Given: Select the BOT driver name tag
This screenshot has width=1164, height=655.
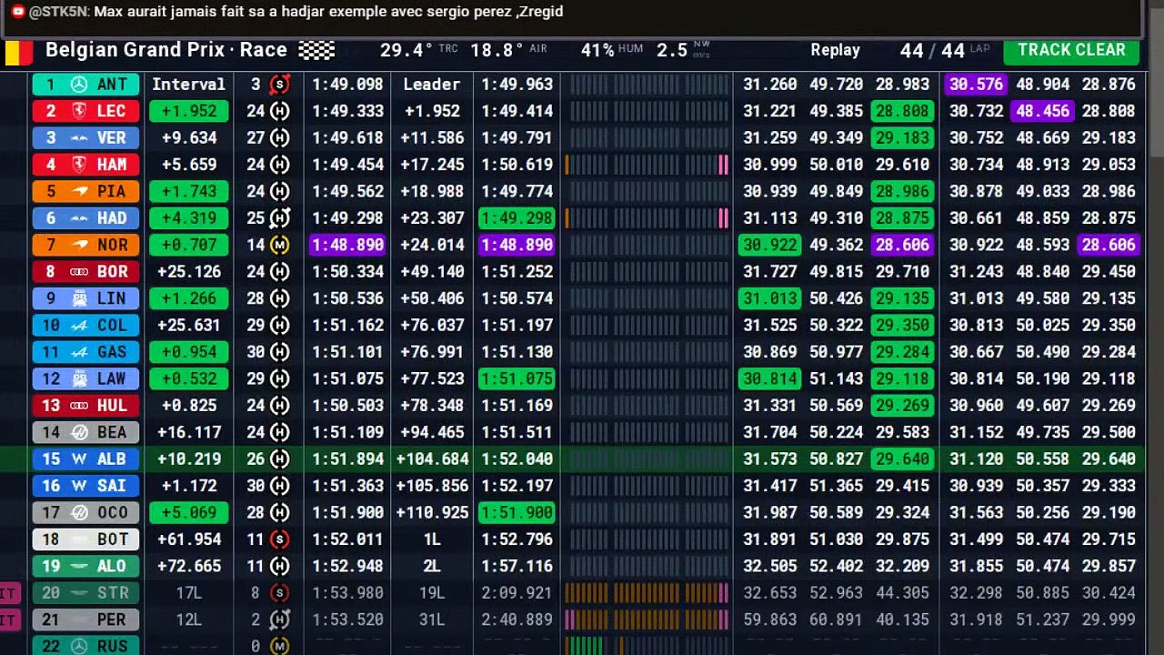Looking at the screenshot, I should pyautogui.click(x=85, y=539).
